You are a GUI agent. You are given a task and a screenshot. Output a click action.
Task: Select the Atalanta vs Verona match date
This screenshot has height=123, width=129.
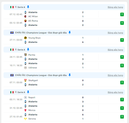pyautogui.click(x=16, y=117)
